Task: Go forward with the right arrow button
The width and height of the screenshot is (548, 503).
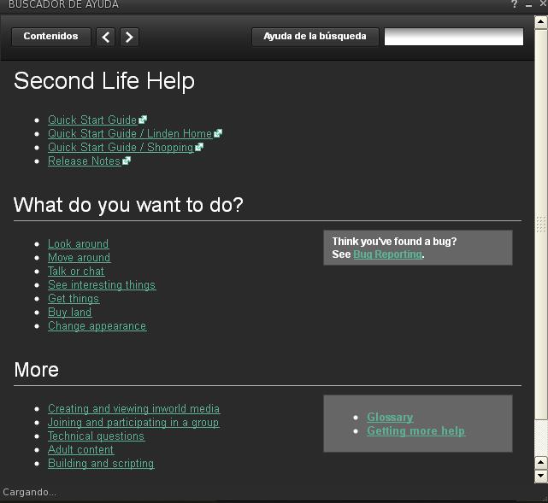Action: pyautogui.click(x=129, y=37)
